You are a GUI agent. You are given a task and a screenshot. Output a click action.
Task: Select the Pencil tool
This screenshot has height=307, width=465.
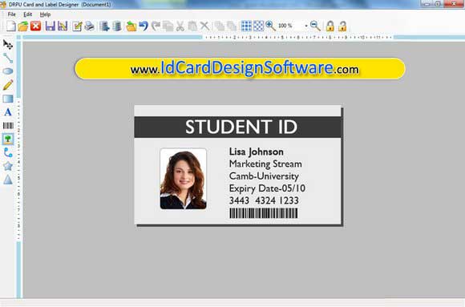click(x=8, y=85)
